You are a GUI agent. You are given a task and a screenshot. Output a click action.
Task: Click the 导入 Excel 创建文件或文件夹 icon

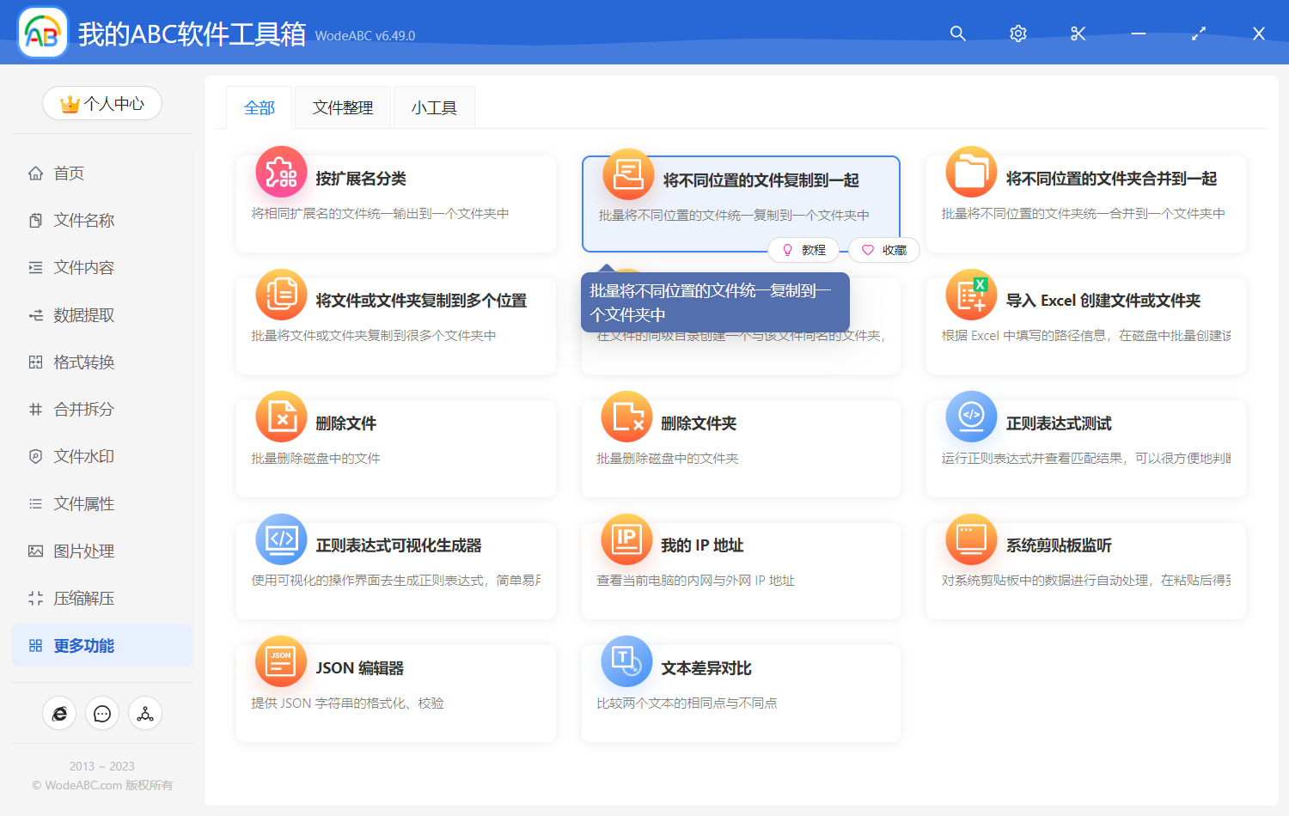point(970,295)
